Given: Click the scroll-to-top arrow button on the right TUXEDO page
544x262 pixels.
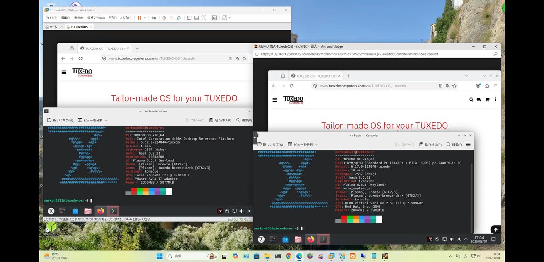Looking at the screenshot, I should (x=495, y=230).
